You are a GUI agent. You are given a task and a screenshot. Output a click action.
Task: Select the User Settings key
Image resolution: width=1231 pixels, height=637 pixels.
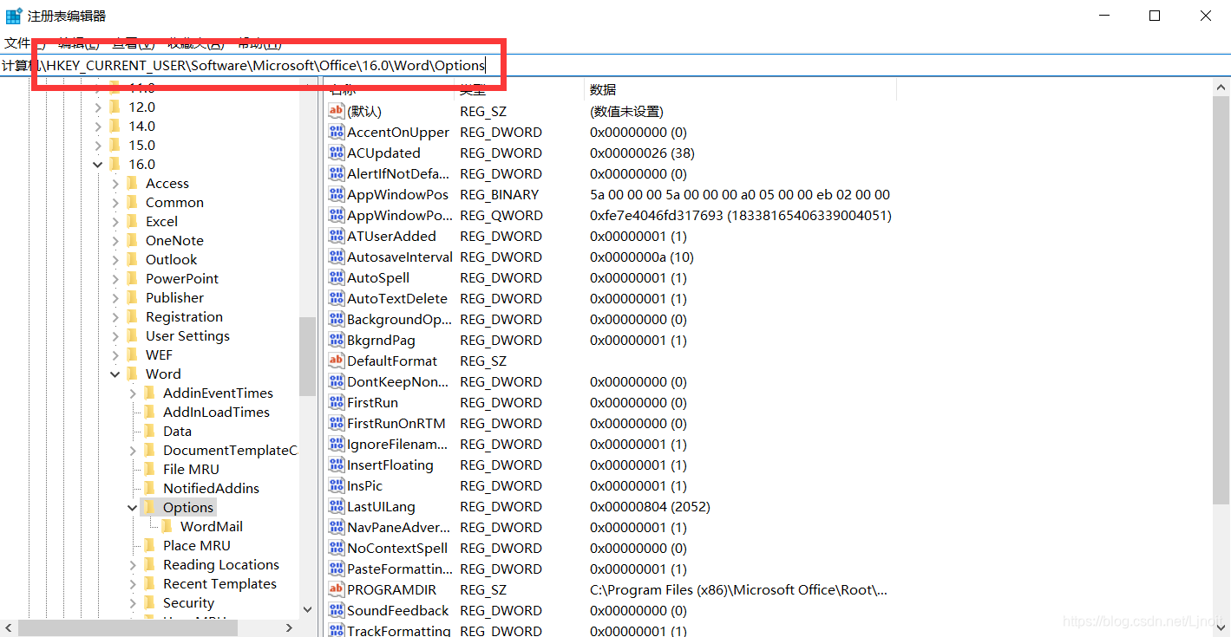187,335
